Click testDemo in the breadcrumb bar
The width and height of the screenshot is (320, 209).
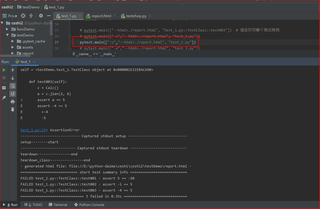[x=28, y=7]
